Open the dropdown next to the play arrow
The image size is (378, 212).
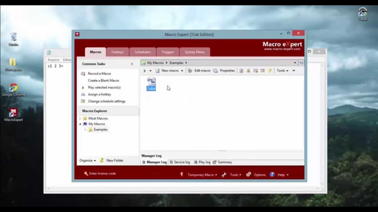coord(150,71)
